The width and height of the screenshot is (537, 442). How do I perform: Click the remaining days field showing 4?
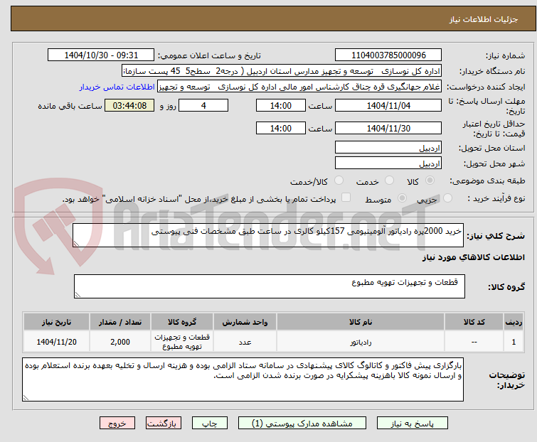[203, 105]
